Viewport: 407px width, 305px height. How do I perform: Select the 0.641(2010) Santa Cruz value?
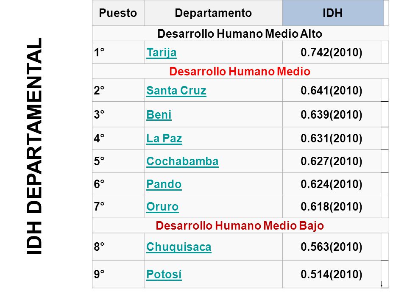[332, 91]
